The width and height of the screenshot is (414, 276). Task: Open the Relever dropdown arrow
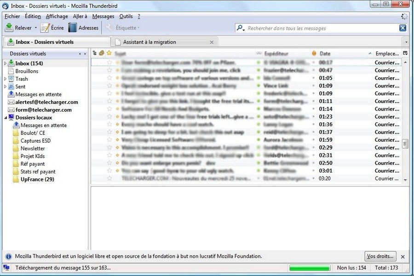pos(36,28)
